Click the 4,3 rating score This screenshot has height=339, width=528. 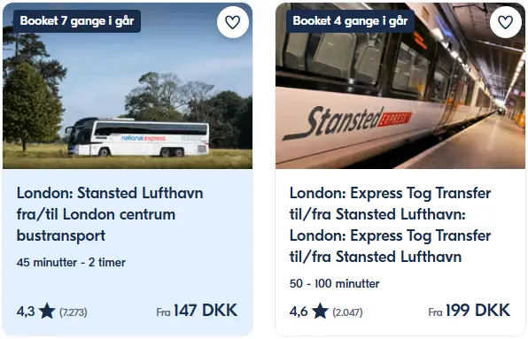coord(26,312)
